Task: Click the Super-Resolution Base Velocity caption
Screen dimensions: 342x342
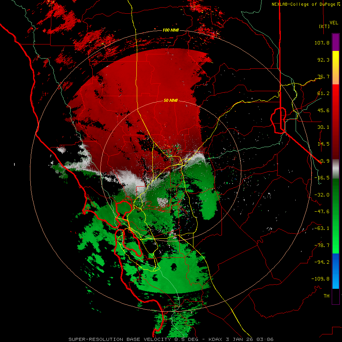Action: (x=171, y=339)
